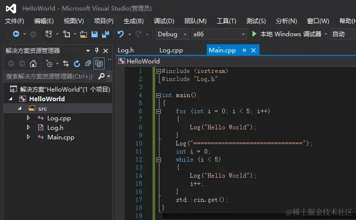Image resolution: width=356 pixels, height=220 pixels.
Task: Click the Navigate Forward arrow icon
Action: pyautogui.click(x=33, y=34)
